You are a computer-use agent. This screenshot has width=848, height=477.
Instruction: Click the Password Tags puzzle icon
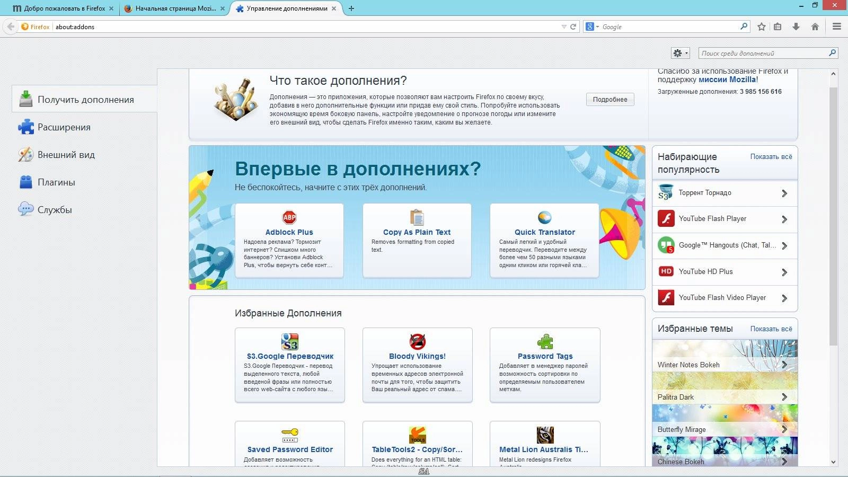545,342
